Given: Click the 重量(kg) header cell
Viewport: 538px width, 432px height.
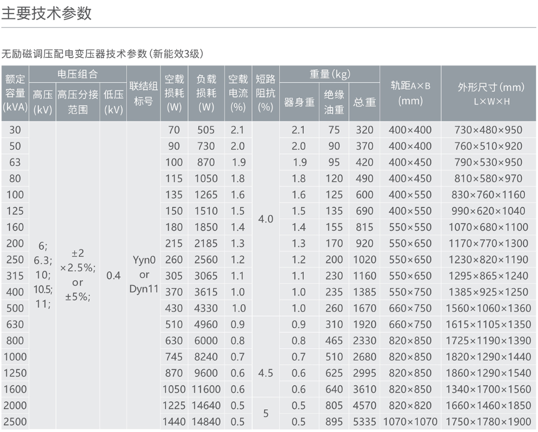Looking at the screenshot, I should (x=329, y=74).
